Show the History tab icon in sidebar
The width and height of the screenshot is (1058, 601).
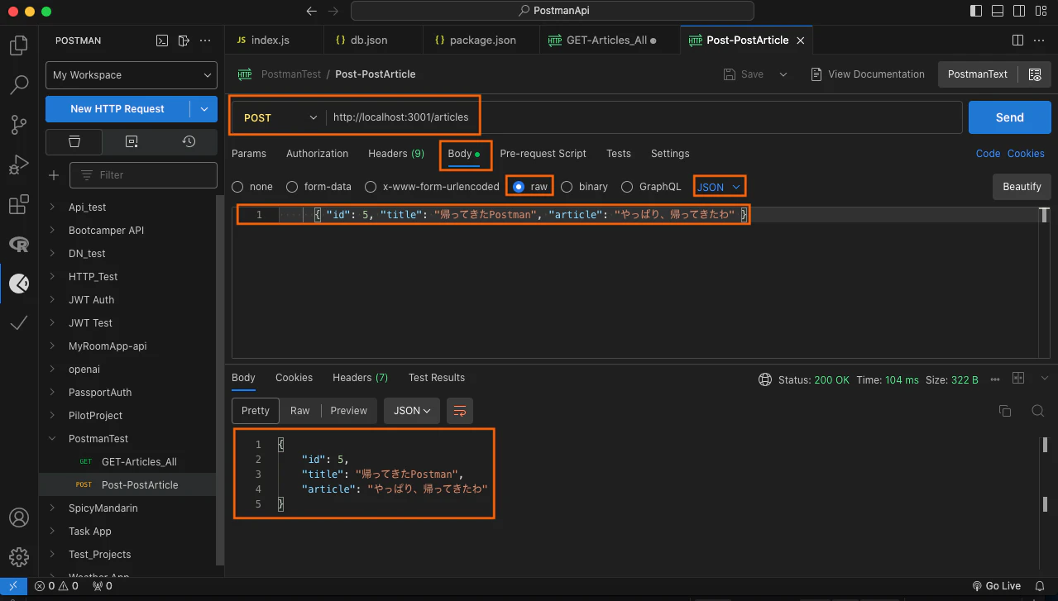(189, 141)
